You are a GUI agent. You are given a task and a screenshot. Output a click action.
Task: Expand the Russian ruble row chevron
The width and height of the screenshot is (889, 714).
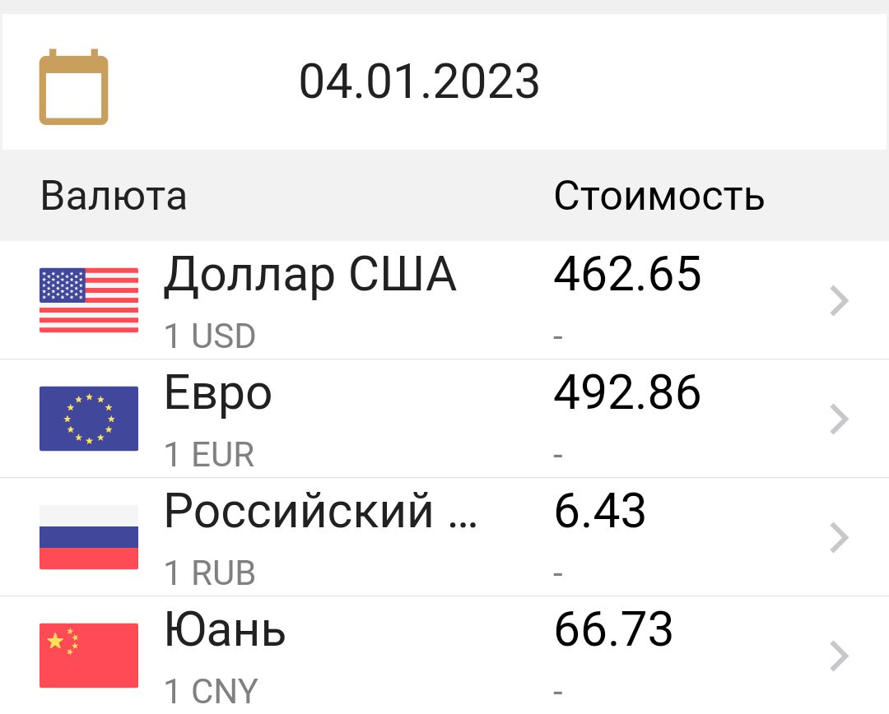[x=839, y=538]
